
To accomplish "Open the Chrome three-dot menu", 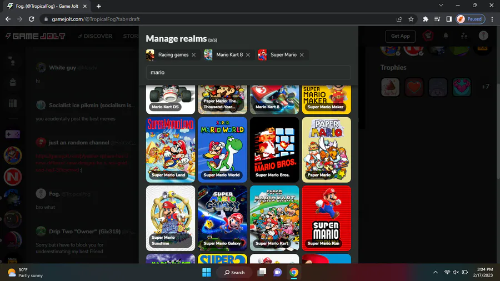I will pos(492,19).
